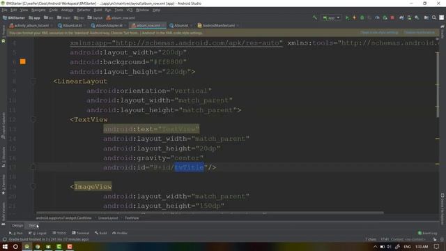The width and height of the screenshot is (446, 251).
Task: Click the user avatar icon at toolbar end
Action: pyautogui.click(x=441, y=17)
